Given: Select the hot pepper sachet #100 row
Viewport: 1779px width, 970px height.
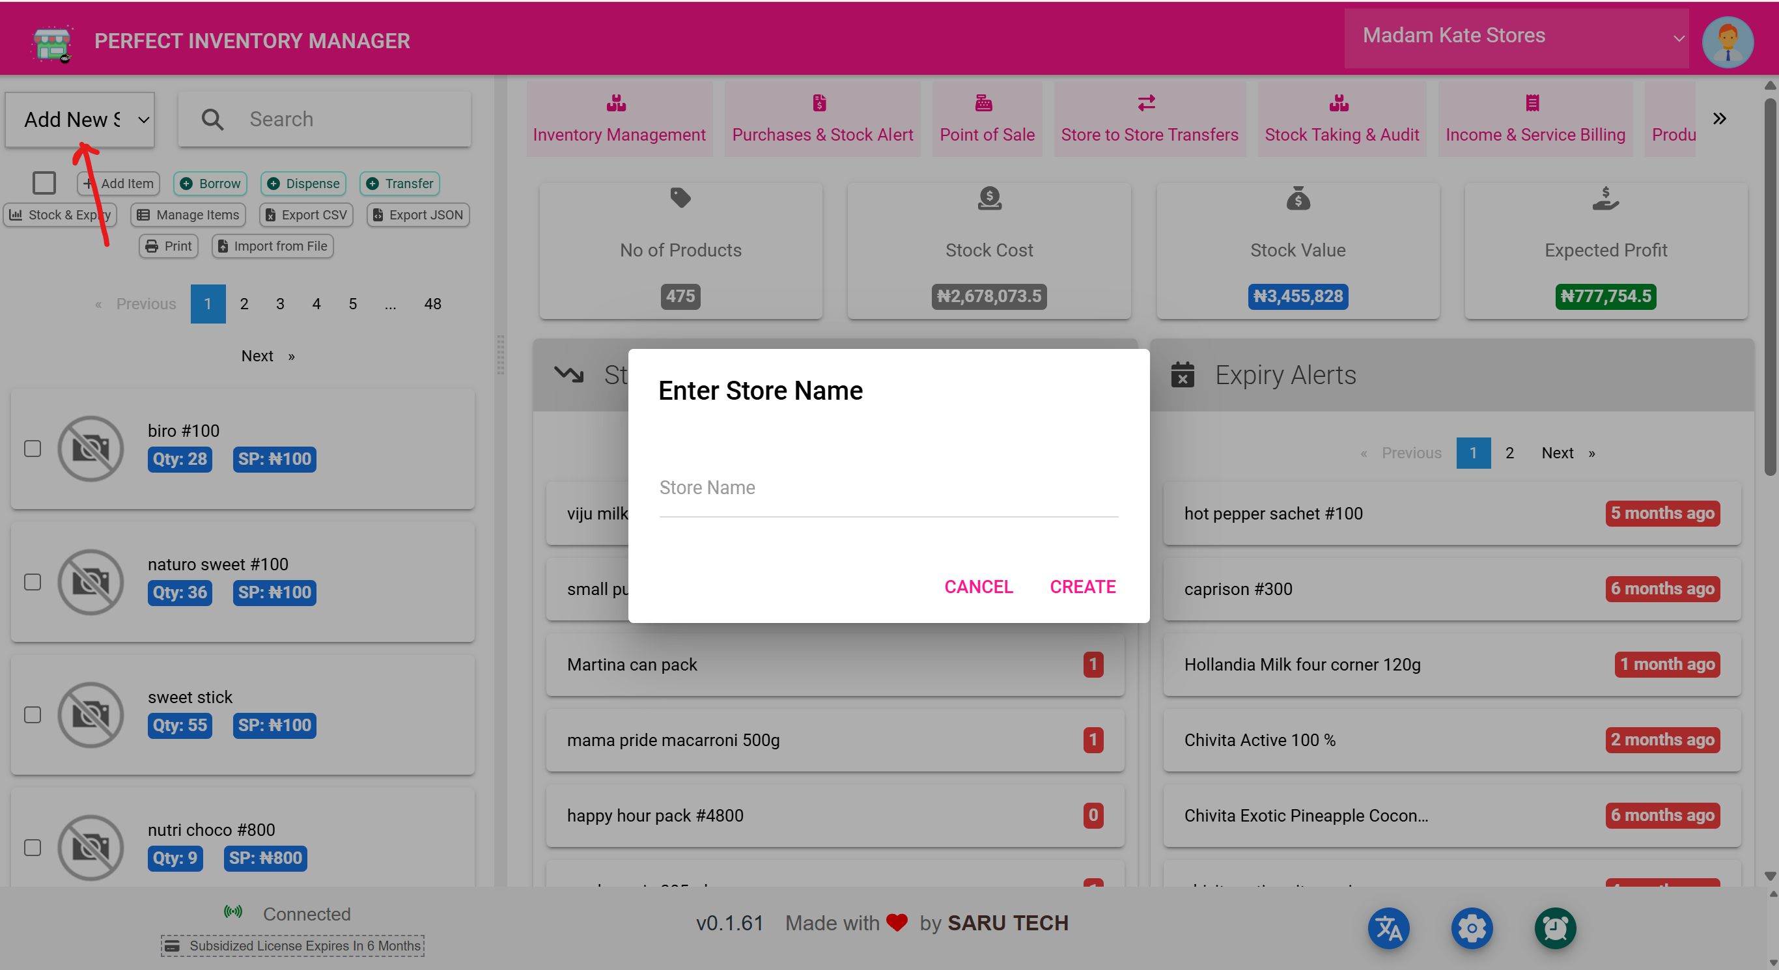Looking at the screenshot, I should pyautogui.click(x=1451, y=514).
